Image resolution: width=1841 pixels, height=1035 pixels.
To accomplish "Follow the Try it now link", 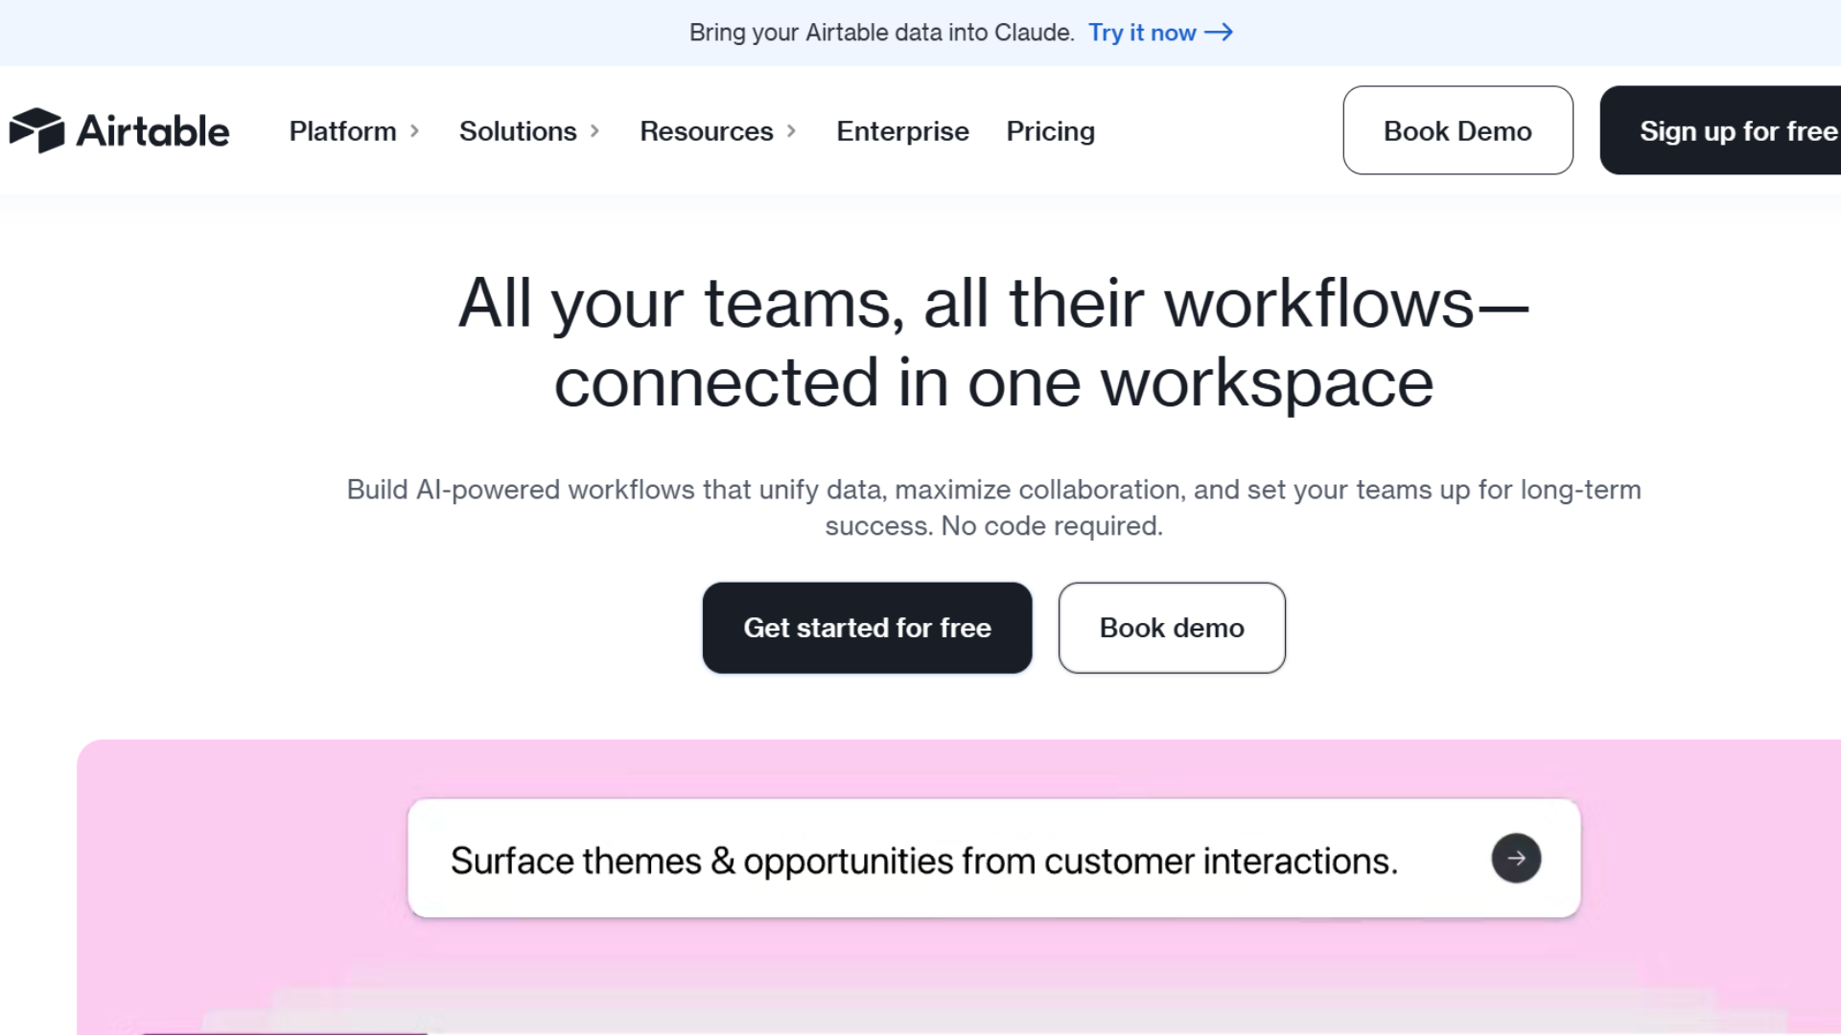I will pyautogui.click(x=1142, y=33).
